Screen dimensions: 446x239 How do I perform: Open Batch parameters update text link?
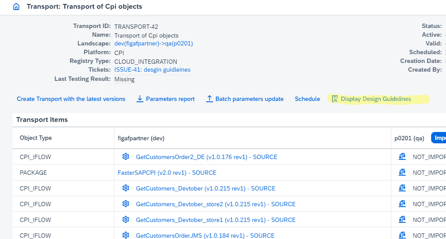249,99
